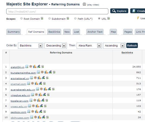The image size is (145, 122).
Task: Click bucket icon next to Subdomain
Action: point(68,18)
